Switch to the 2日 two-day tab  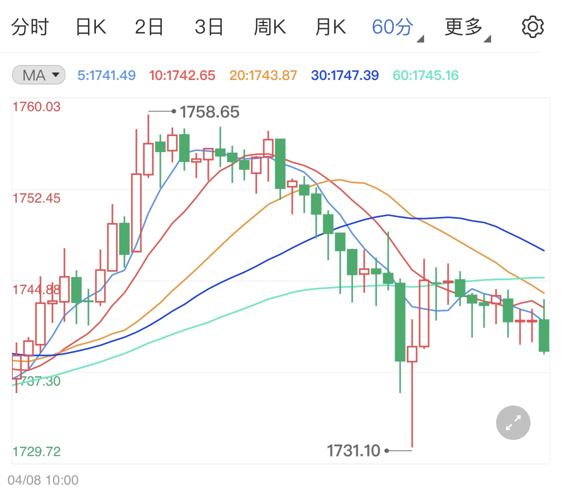(149, 27)
